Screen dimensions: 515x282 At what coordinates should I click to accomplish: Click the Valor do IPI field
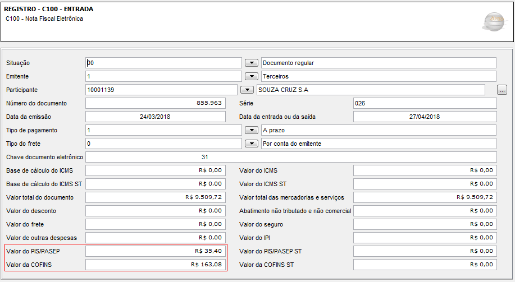coord(425,238)
